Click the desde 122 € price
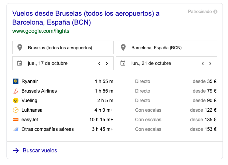Viewport: 228px width, 165px height. tap(203, 110)
